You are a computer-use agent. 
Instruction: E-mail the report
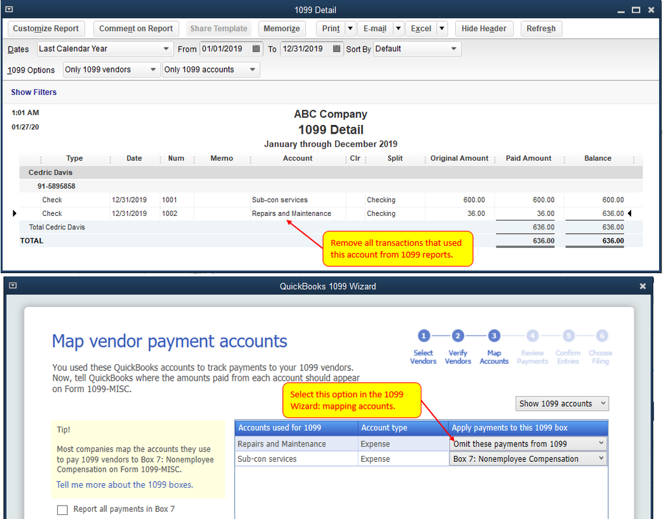click(x=375, y=29)
